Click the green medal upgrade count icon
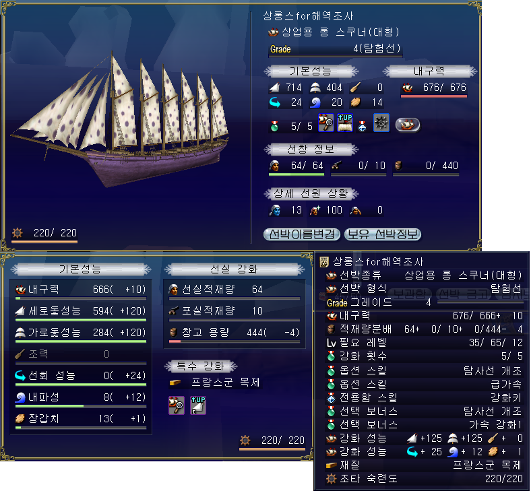This screenshot has height=493, width=531. [x=275, y=126]
